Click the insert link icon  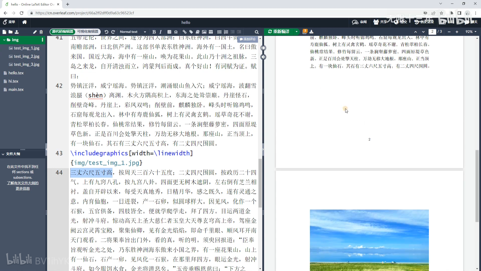pos(185,32)
